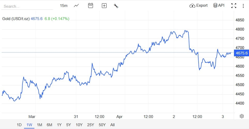Image resolution: width=249 pixels, height=129 pixels.
Task: Switch to 1M time range
Action: [x=39, y=125]
